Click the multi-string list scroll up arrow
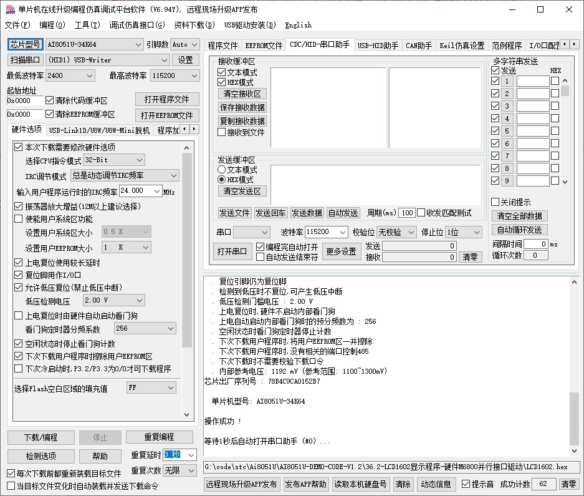Screen dimensions: 584x496 [x=565, y=80]
